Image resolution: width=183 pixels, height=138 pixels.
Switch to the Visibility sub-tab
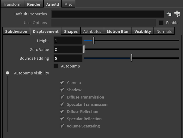143,31
